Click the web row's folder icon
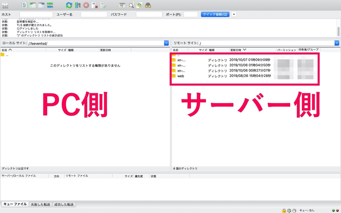The width and height of the screenshot is (341, 213). [x=174, y=76]
